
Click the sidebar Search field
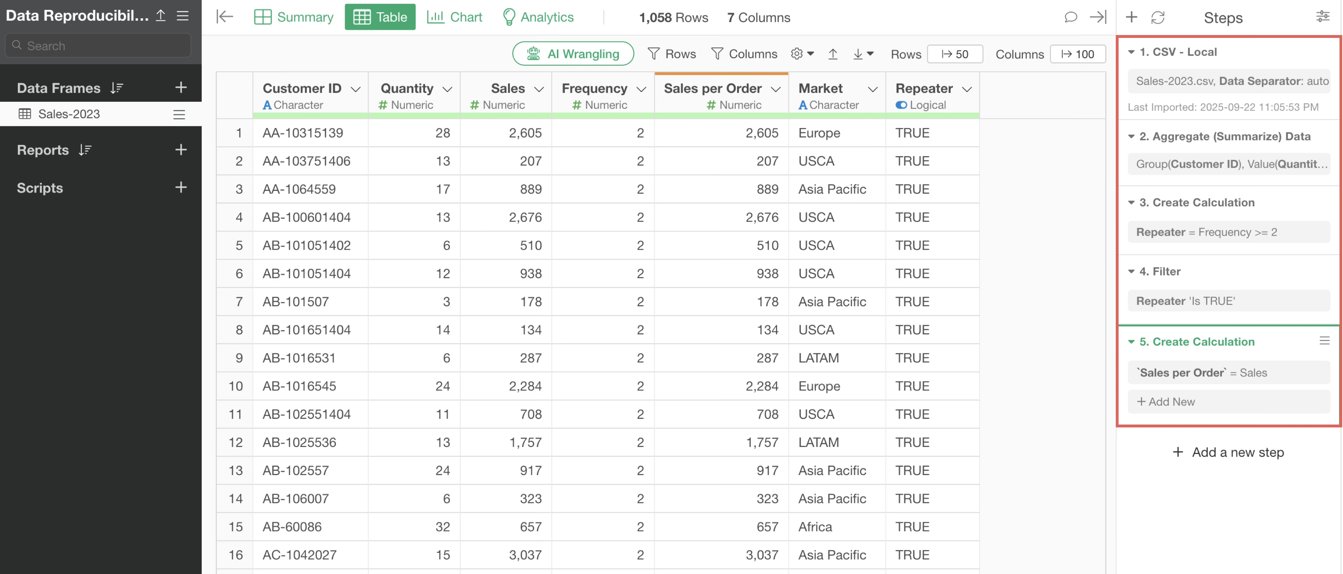click(98, 46)
